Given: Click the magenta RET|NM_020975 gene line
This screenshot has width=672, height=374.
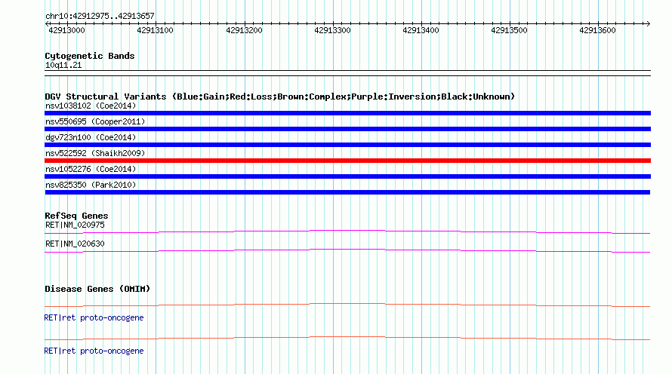Looking at the screenshot, I should pos(347,231).
